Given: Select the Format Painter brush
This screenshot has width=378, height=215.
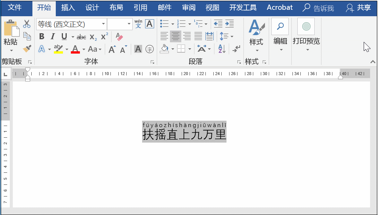Looking at the screenshot, I should [x=27, y=49].
